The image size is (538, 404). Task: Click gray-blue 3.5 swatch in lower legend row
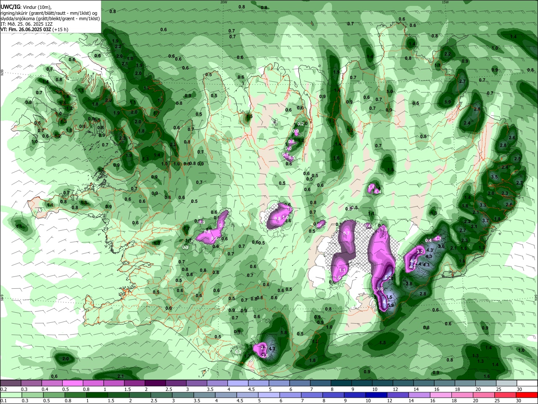[204, 395]
